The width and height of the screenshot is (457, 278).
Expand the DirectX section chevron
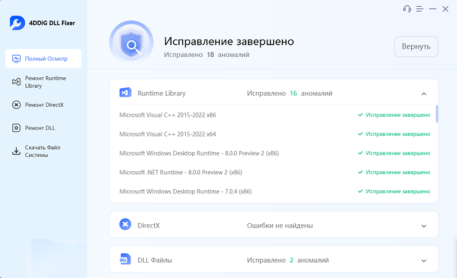click(x=424, y=226)
